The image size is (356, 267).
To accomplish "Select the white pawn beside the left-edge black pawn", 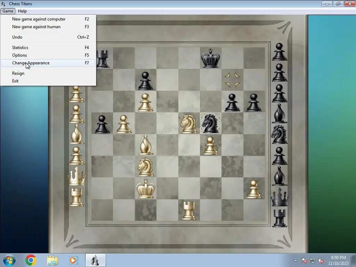I will [124, 124].
